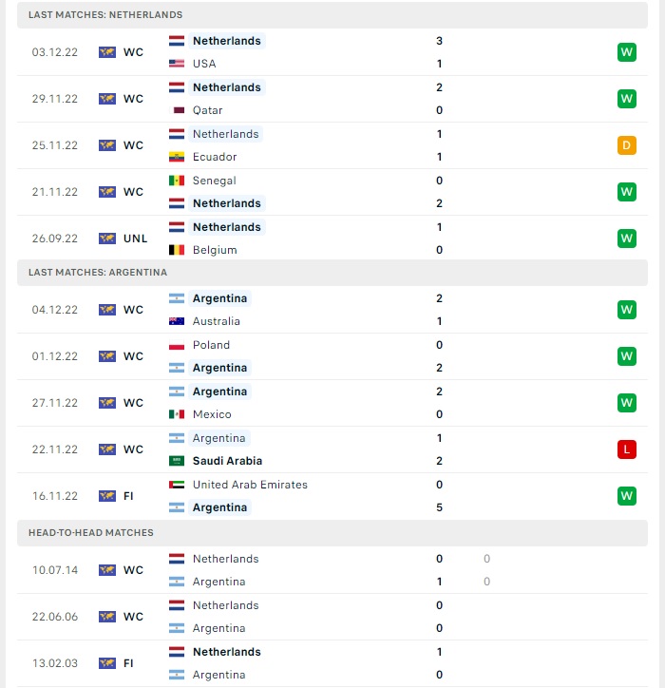Viewport: 665px width, 688px height.
Task: Open the 10.07.14 Netherlands vs Argentina head-to-head match
Action: (332, 570)
